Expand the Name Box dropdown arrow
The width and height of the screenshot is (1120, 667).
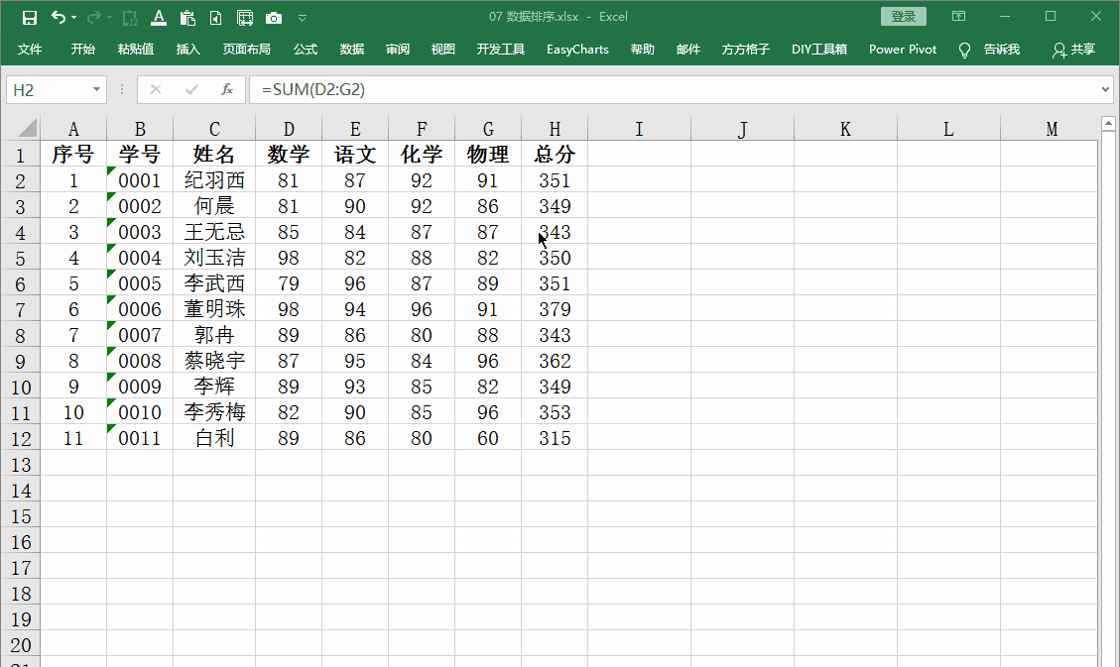[96, 90]
